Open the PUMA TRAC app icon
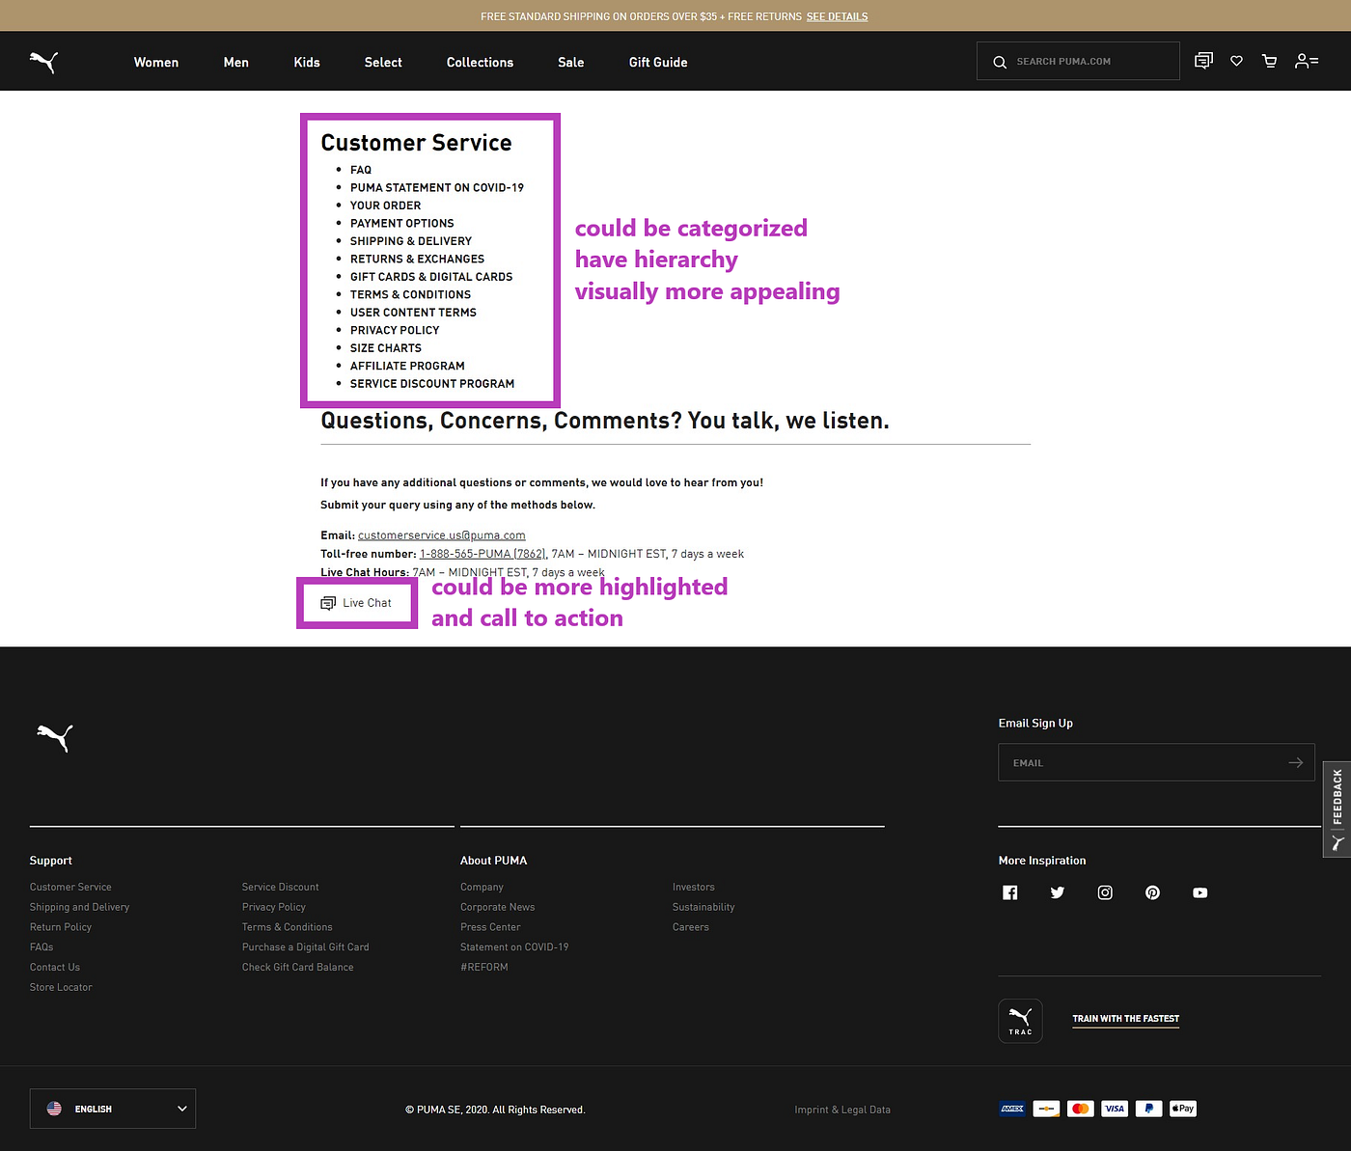 click(1020, 1021)
